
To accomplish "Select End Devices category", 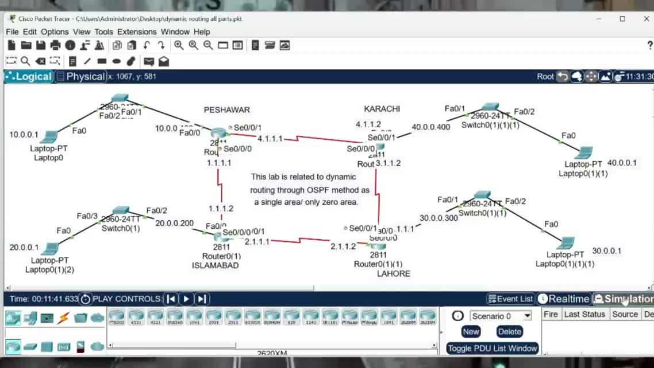I will point(30,318).
